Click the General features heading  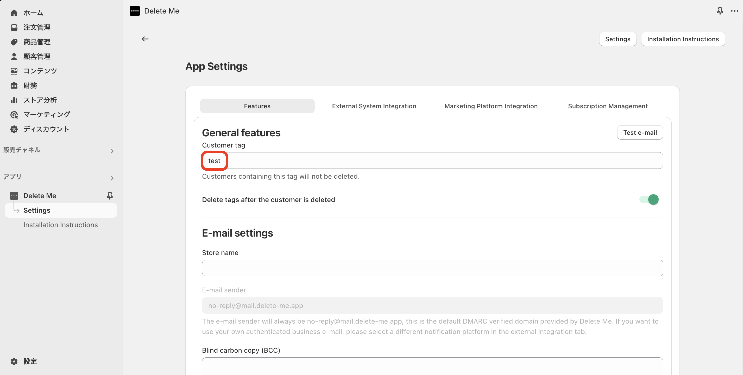coord(241,133)
